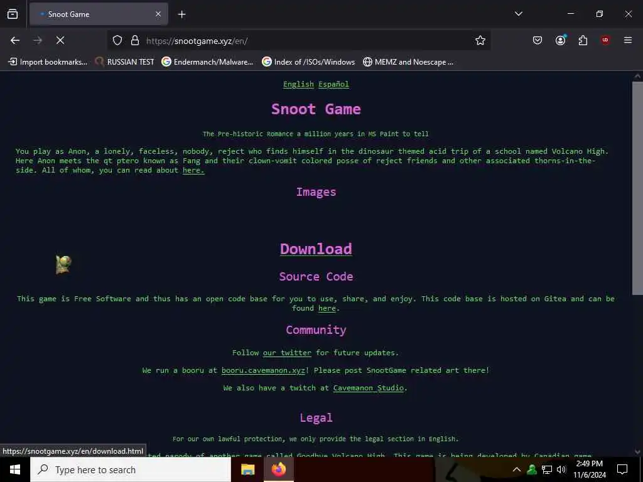643x482 pixels.
Task: Go back one page
Action: 15,40
